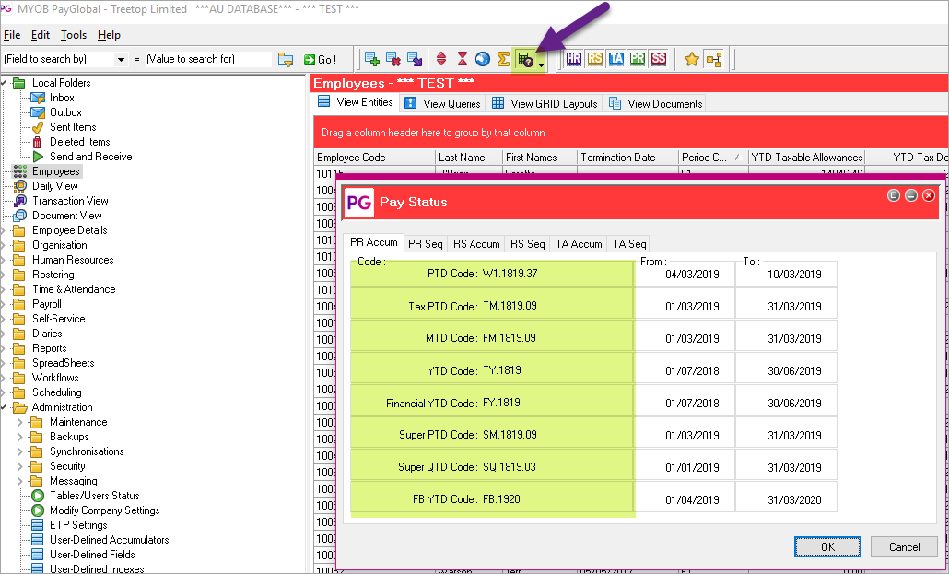Click the Value to search for field
949x574 pixels.
(208, 59)
